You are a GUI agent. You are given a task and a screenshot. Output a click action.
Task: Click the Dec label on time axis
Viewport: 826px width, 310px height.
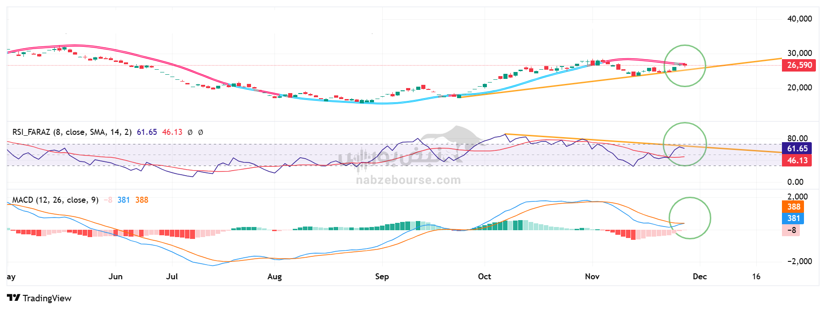[x=699, y=277]
